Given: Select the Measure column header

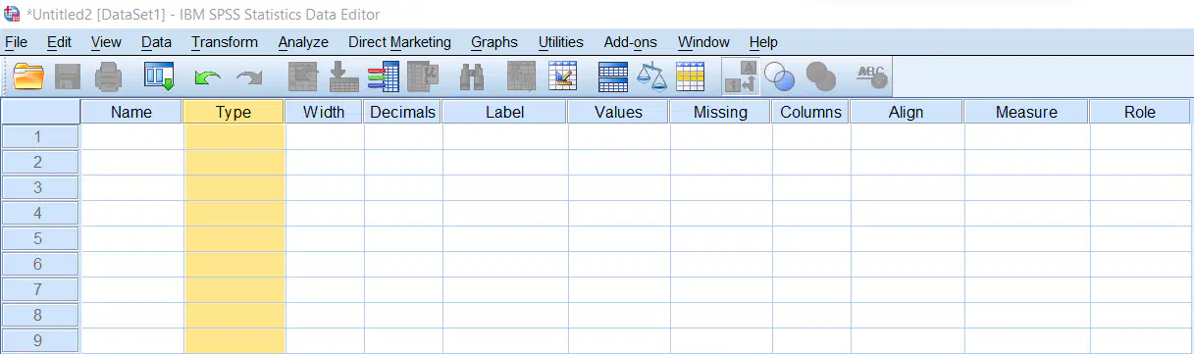Looking at the screenshot, I should 1026,112.
